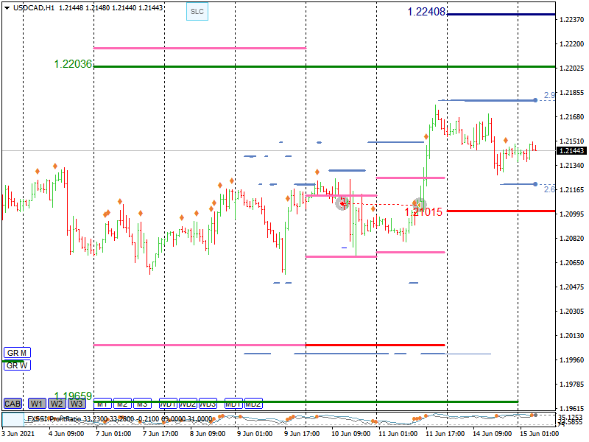Click the SLC button at chart top
589x442 pixels.
pos(197,12)
